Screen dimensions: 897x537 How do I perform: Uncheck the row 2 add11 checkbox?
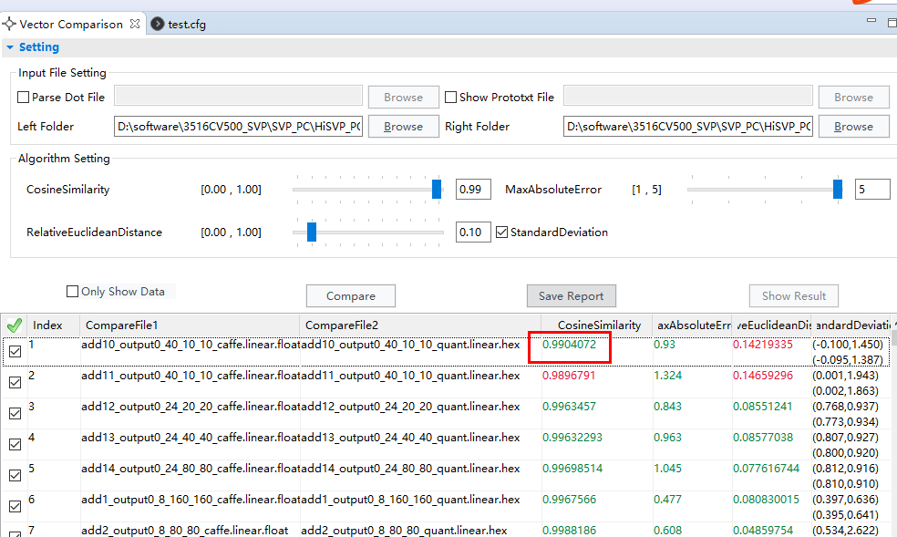tap(15, 382)
